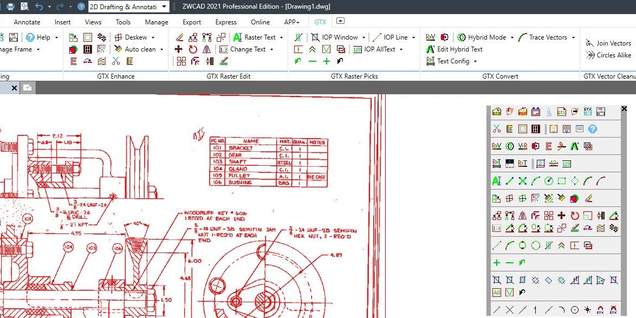Switch to the Views ribbon tab

tap(93, 22)
